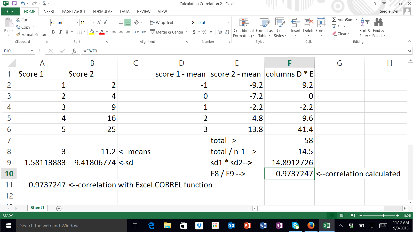Viewport: 413px width, 232px height.
Task: Open the Name Box dropdown arrow
Action: pyautogui.click(x=32, y=51)
